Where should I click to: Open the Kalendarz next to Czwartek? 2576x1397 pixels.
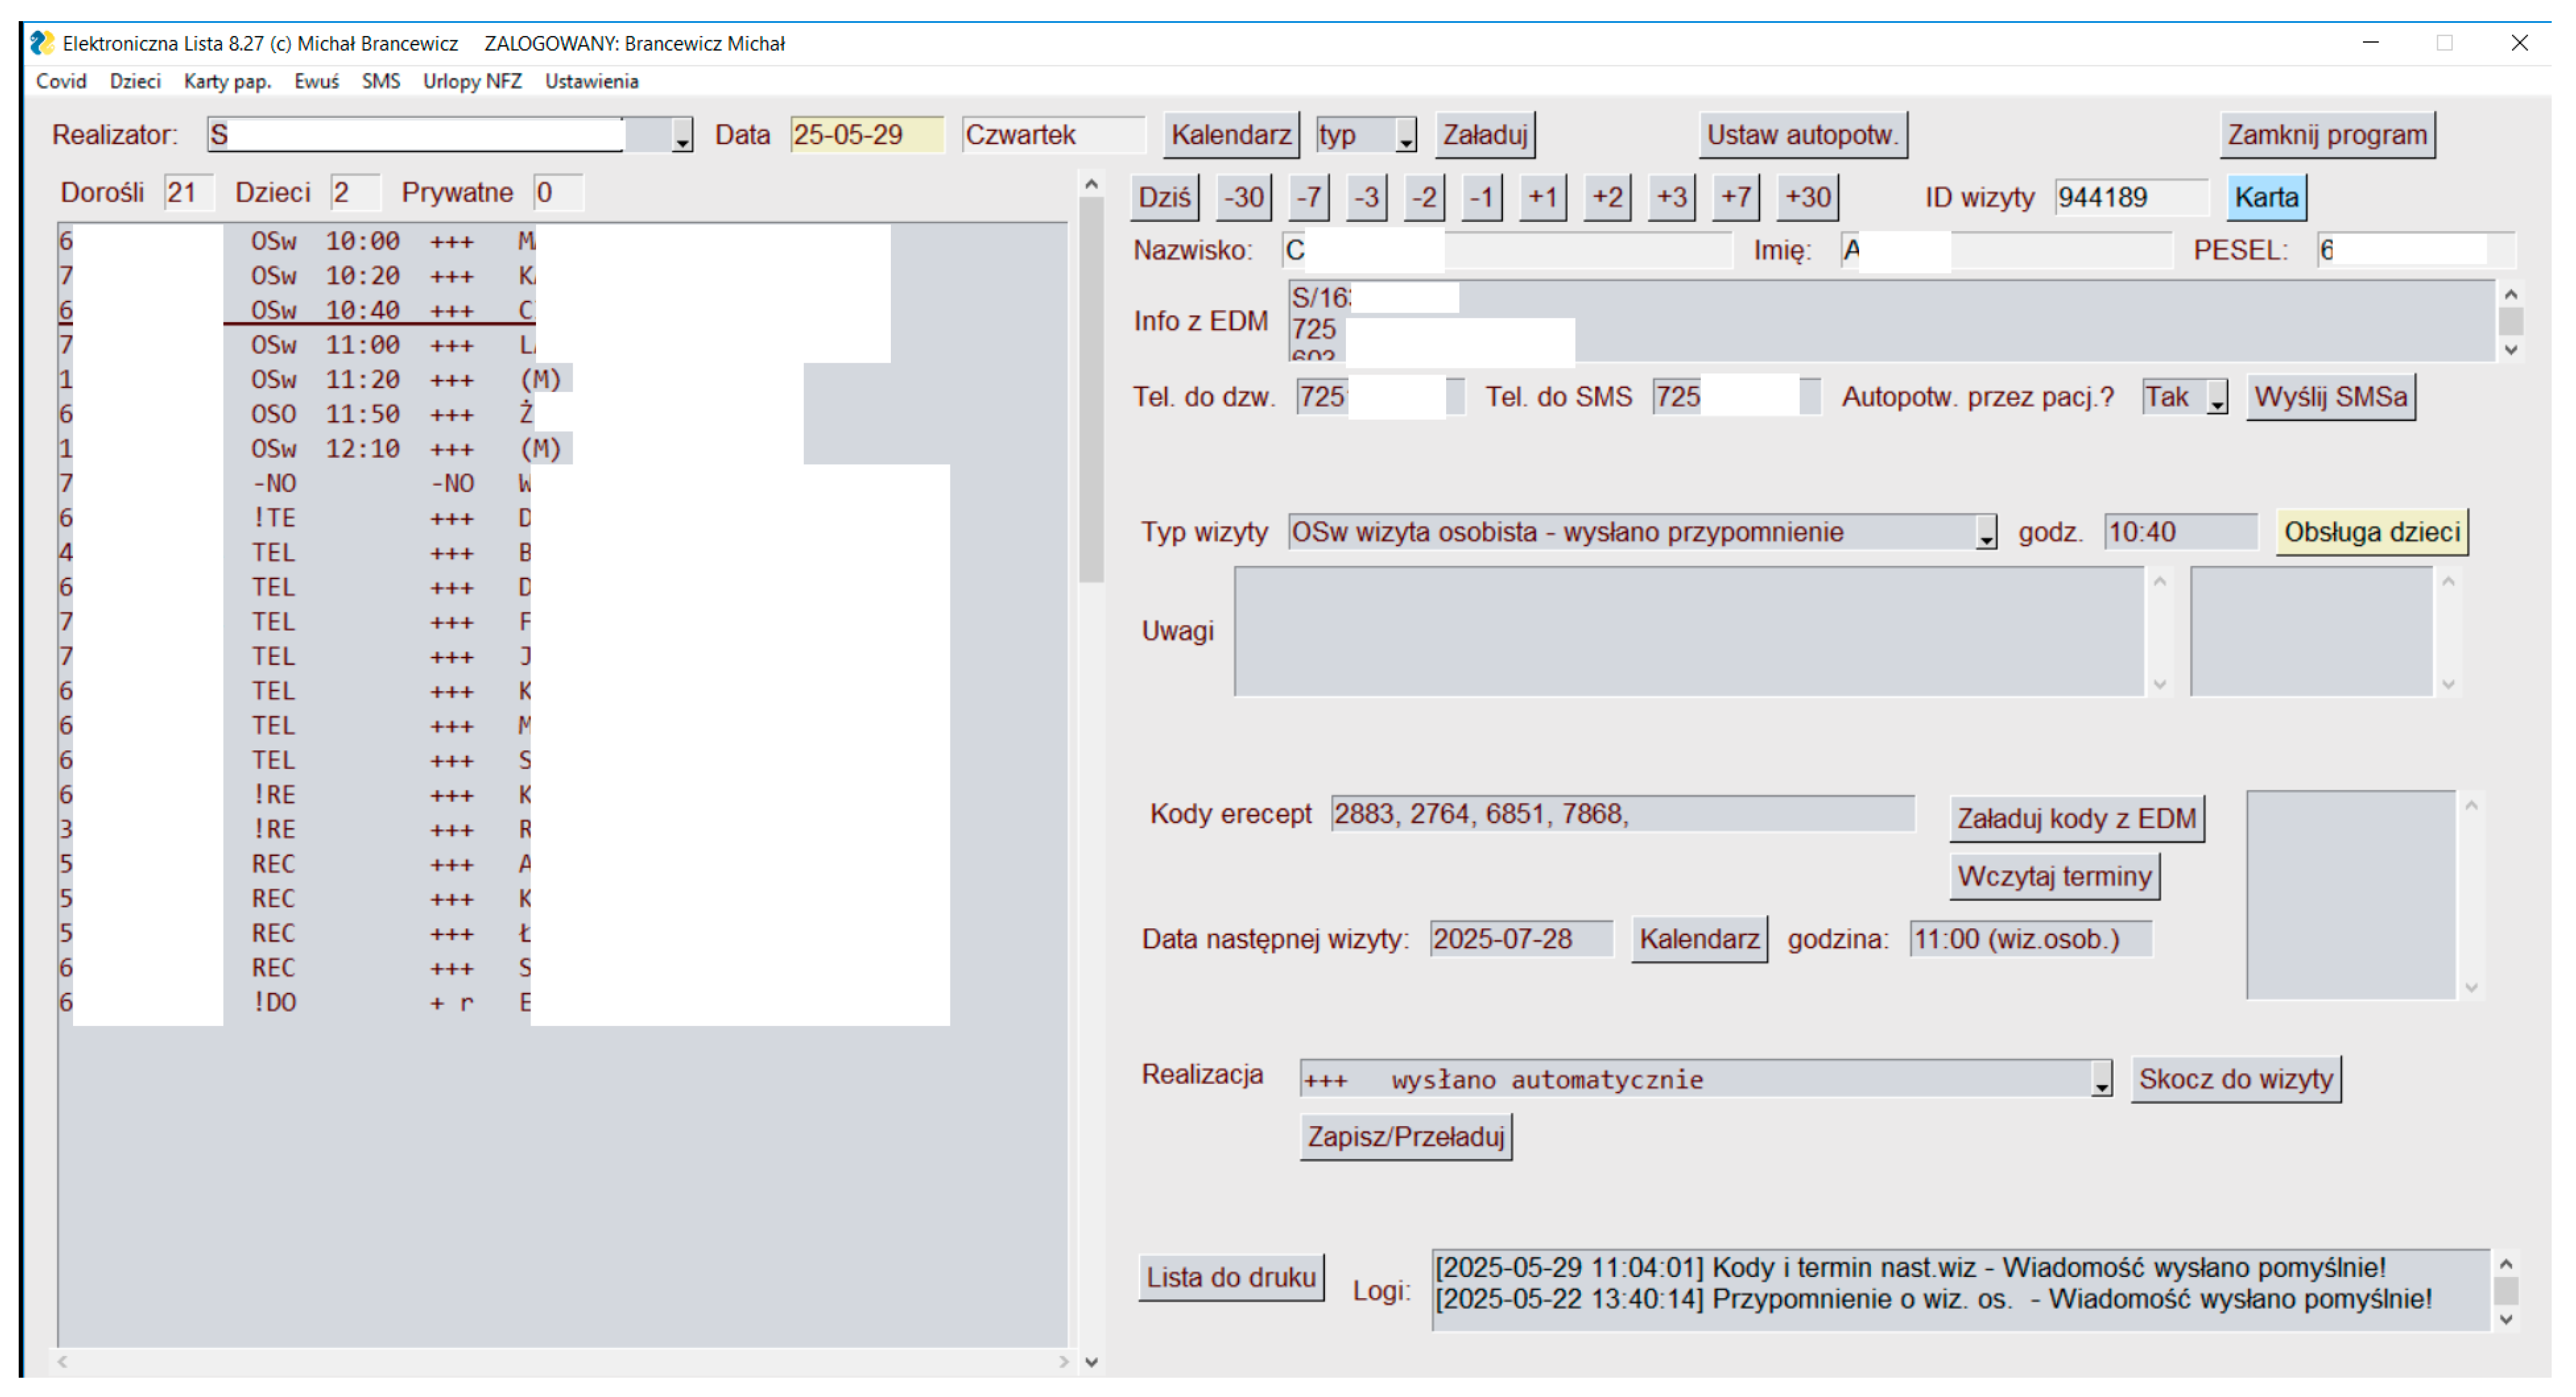click(x=1231, y=135)
